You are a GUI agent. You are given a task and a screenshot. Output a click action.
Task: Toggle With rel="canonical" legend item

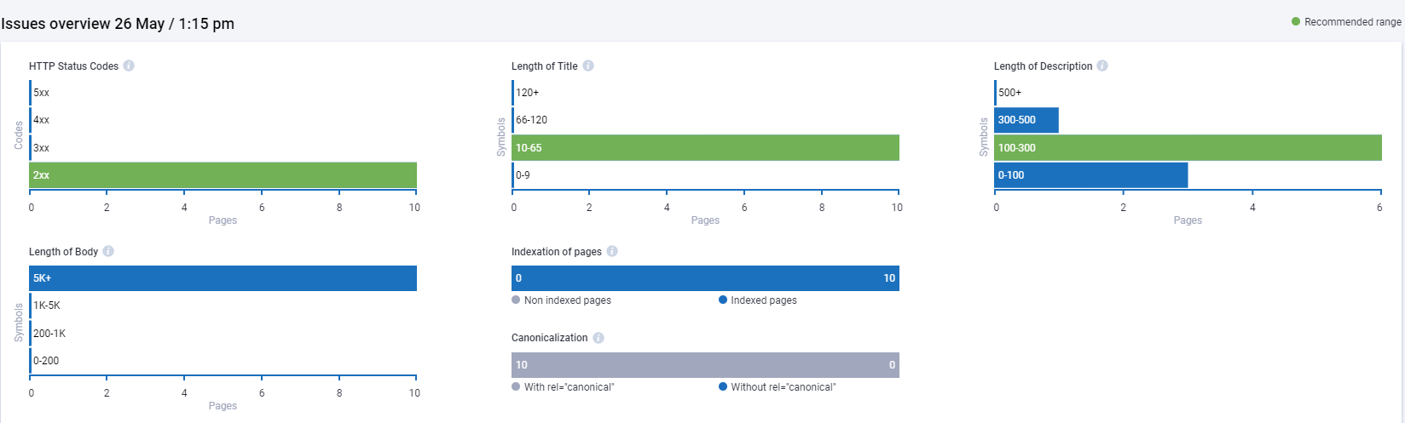click(564, 387)
